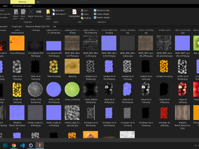Select KB3D_WSL_Wood_Diffuse.jpg thumbnail
Image resolution: width=199 pixels, height=149 pixels.
click(72, 43)
